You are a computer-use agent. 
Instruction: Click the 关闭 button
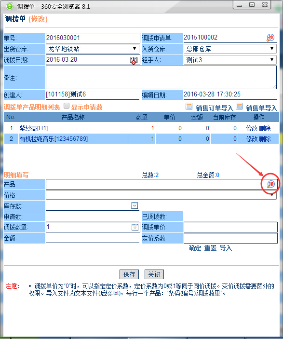[x=154, y=274]
